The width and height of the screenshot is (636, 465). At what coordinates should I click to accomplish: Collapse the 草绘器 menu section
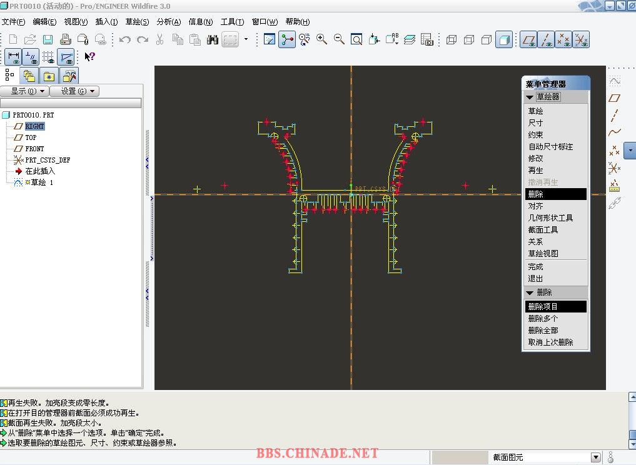tap(530, 97)
